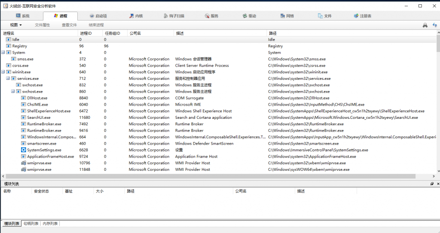Open the 内核 tab
440x233 pixels.
click(136, 16)
